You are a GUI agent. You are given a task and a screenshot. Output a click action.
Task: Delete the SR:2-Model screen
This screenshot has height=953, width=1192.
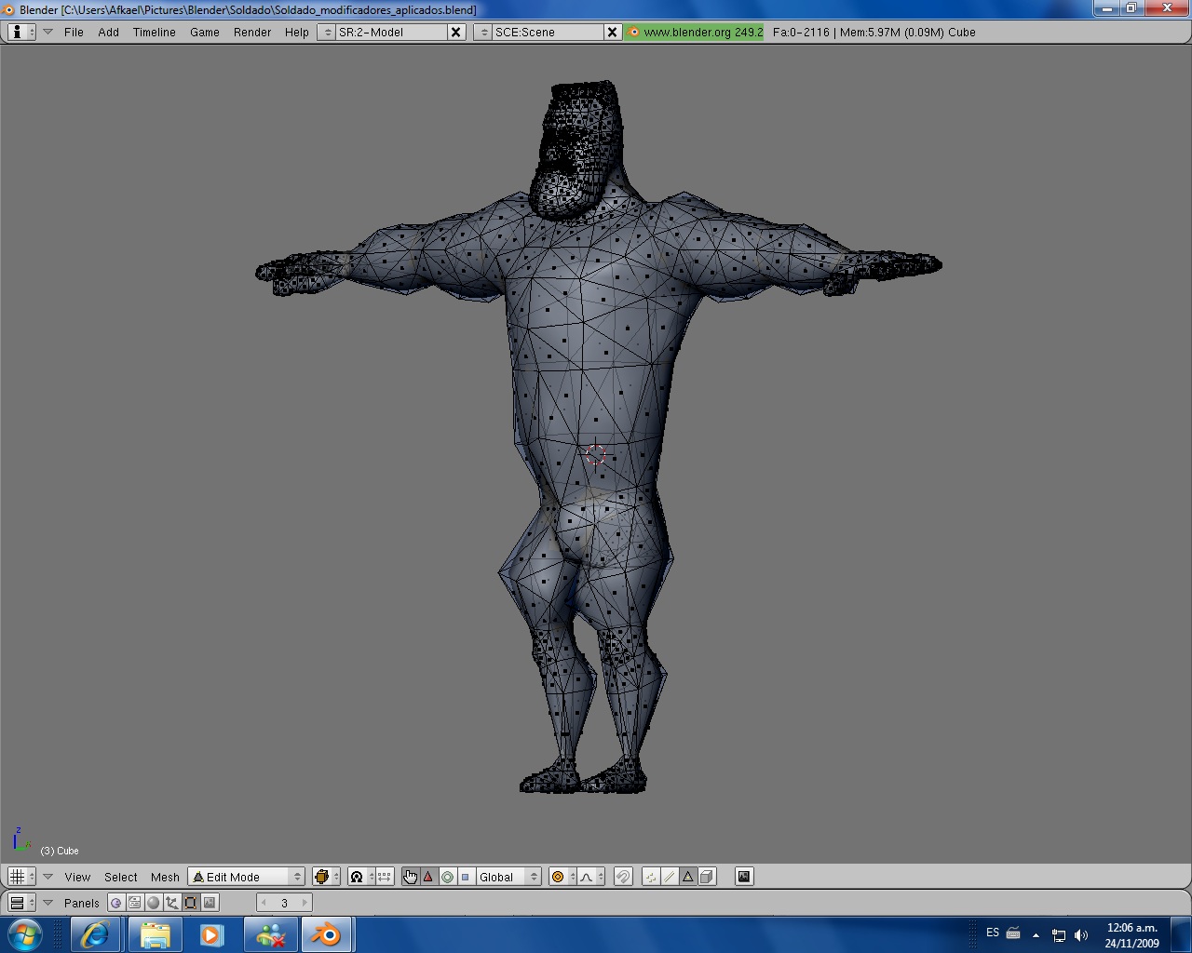(456, 32)
